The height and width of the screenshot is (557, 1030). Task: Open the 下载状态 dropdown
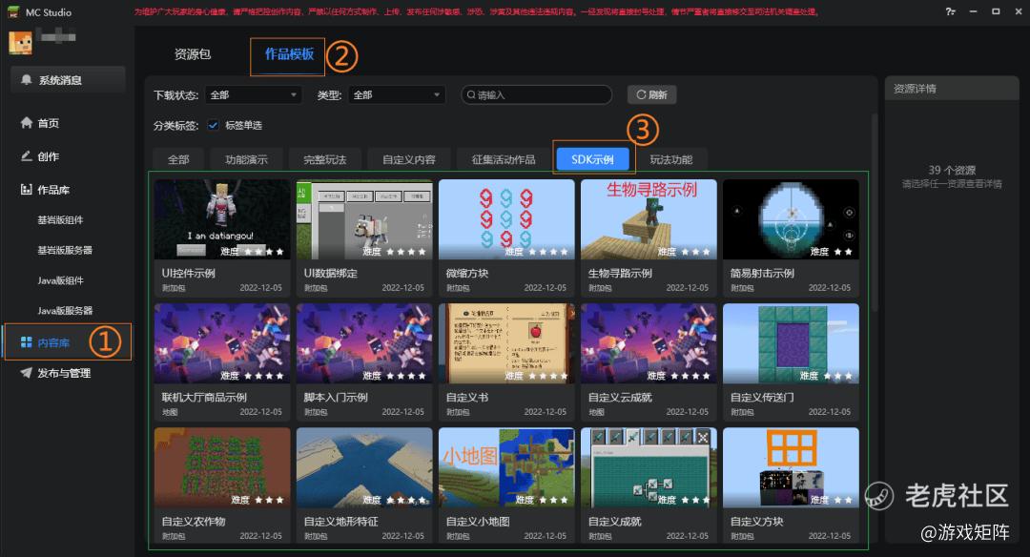[253, 94]
